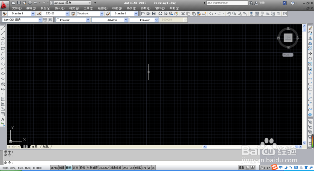The width and height of the screenshot is (314, 171).
Task: Toggle 线宽 lineweight display
Action: point(138,168)
